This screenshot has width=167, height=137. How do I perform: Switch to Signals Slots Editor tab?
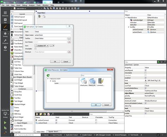coord(53,132)
